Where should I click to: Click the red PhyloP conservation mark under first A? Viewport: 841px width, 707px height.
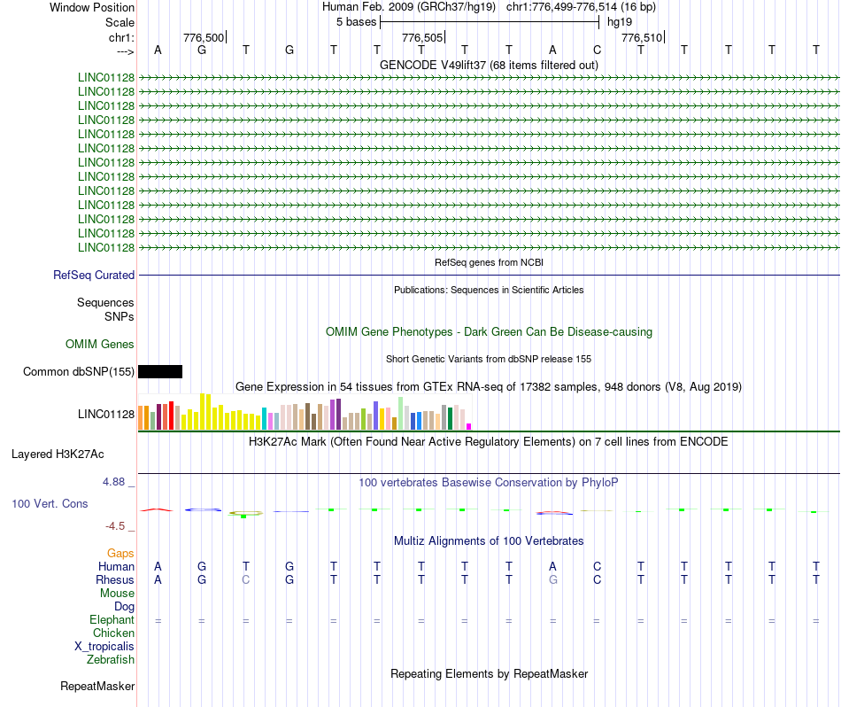coord(157,509)
